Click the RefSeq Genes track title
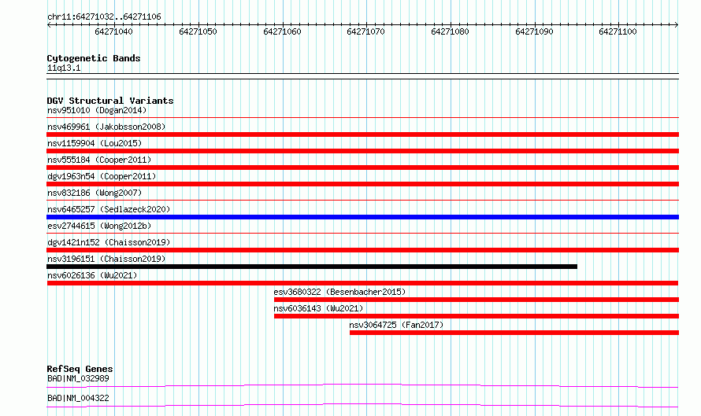701x416 pixels. click(x=80, y=369)
